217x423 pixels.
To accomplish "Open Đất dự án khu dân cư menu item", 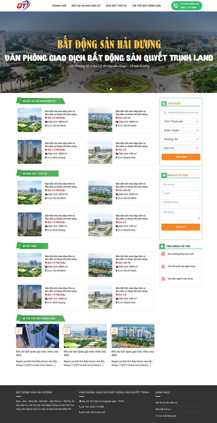I will pyautogui.click(x=86, y=6).
